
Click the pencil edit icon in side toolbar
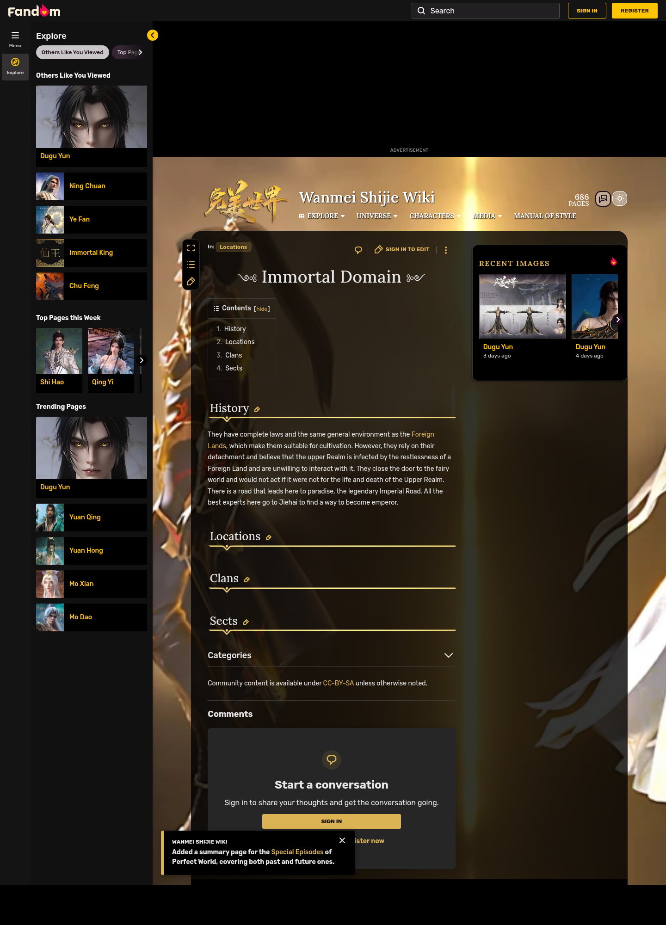[191, 282]
